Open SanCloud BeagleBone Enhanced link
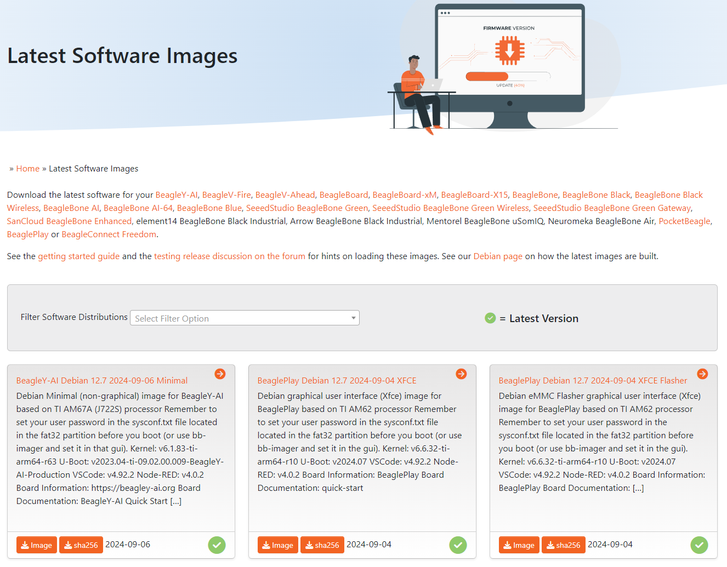This screenshot has height=567, width=727. 69,221
